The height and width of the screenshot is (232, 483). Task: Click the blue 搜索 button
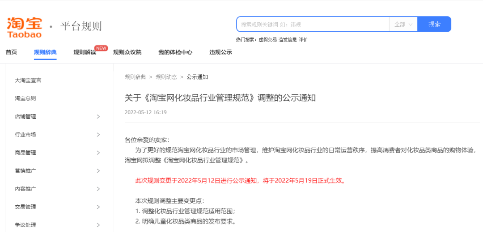434,24
